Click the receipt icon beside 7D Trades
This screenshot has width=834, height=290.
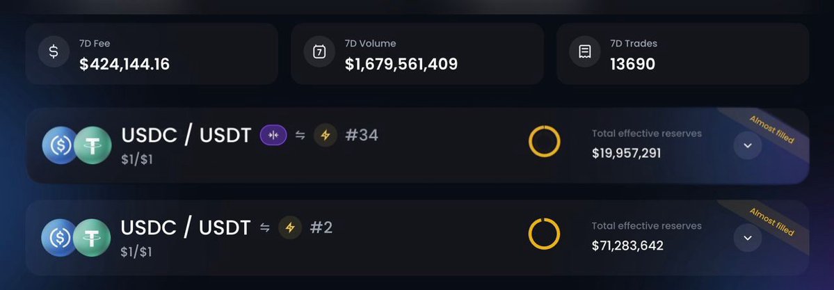(x=585, y=51)
